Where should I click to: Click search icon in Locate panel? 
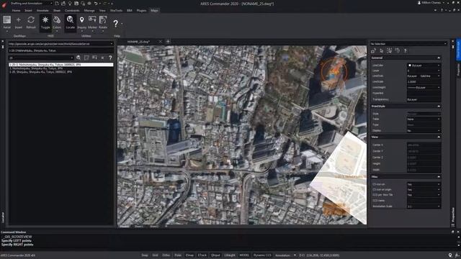point(79,58)
